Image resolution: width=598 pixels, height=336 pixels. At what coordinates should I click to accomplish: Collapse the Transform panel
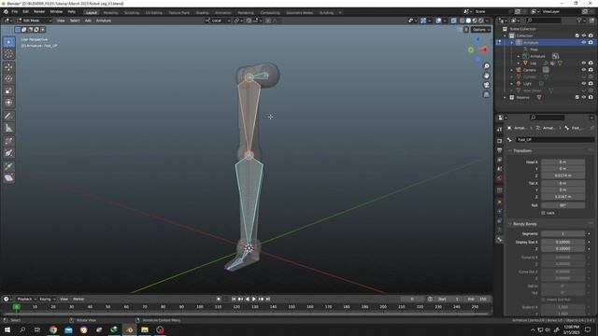click(x=522, y=151)
